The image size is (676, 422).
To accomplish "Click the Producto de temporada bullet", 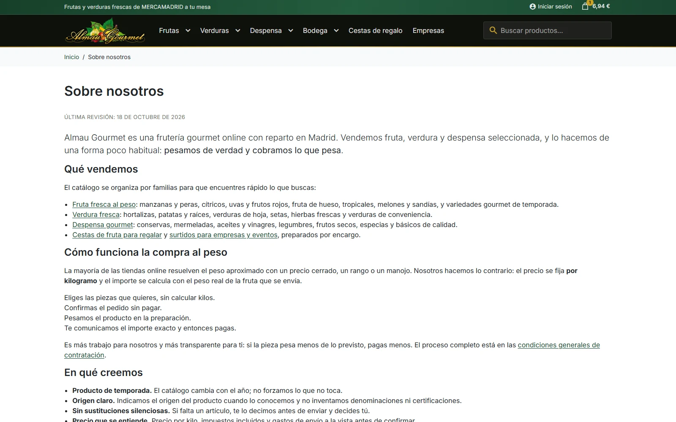I will tap(207, 390).
